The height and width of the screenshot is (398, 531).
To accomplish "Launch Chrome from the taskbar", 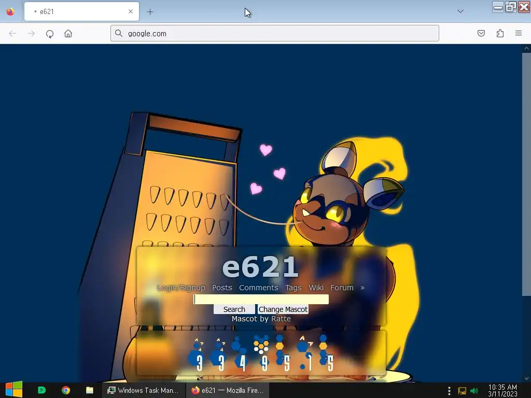I will tap(66, 390).
